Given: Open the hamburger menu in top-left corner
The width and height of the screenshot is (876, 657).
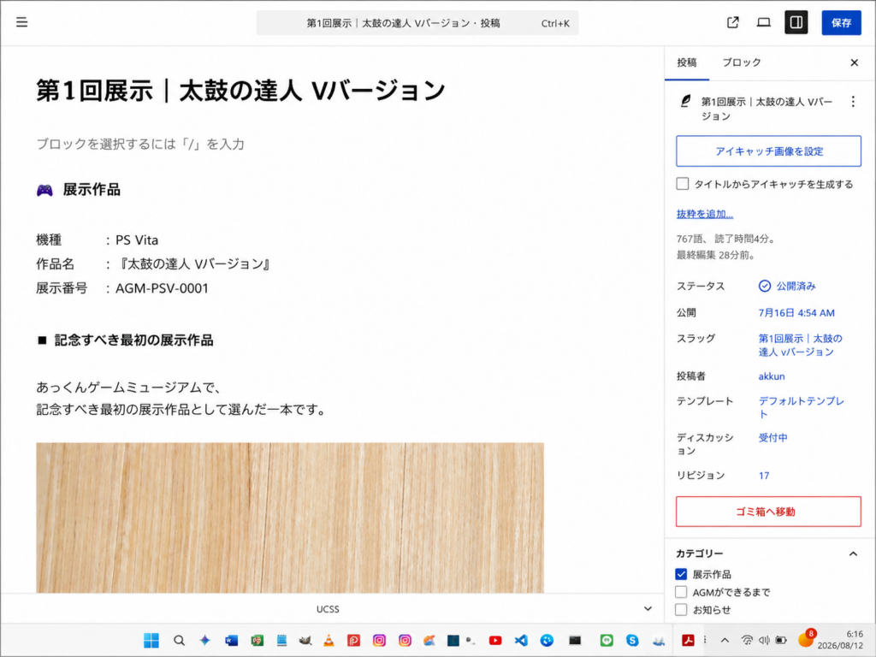Looking at the screenshot, I should tap(21, 22).
